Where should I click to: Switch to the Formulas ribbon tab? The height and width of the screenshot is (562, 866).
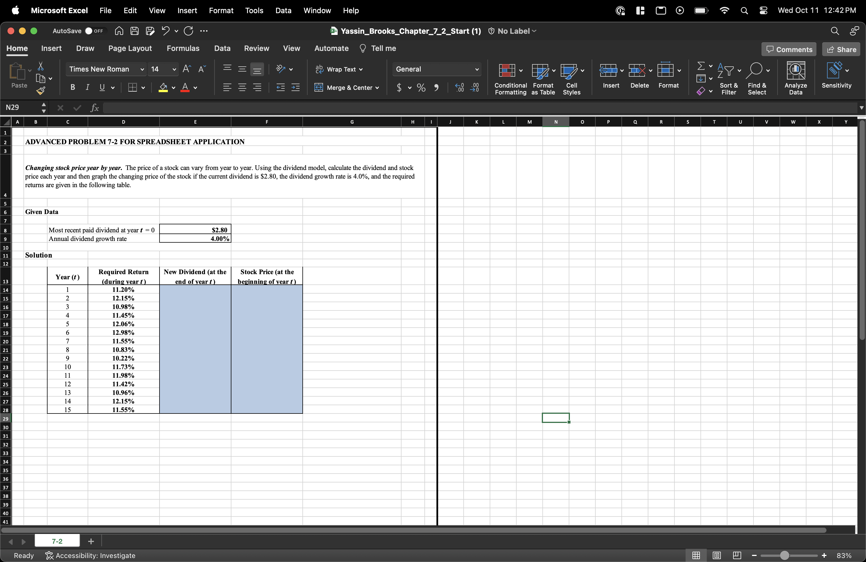(183, 48)
